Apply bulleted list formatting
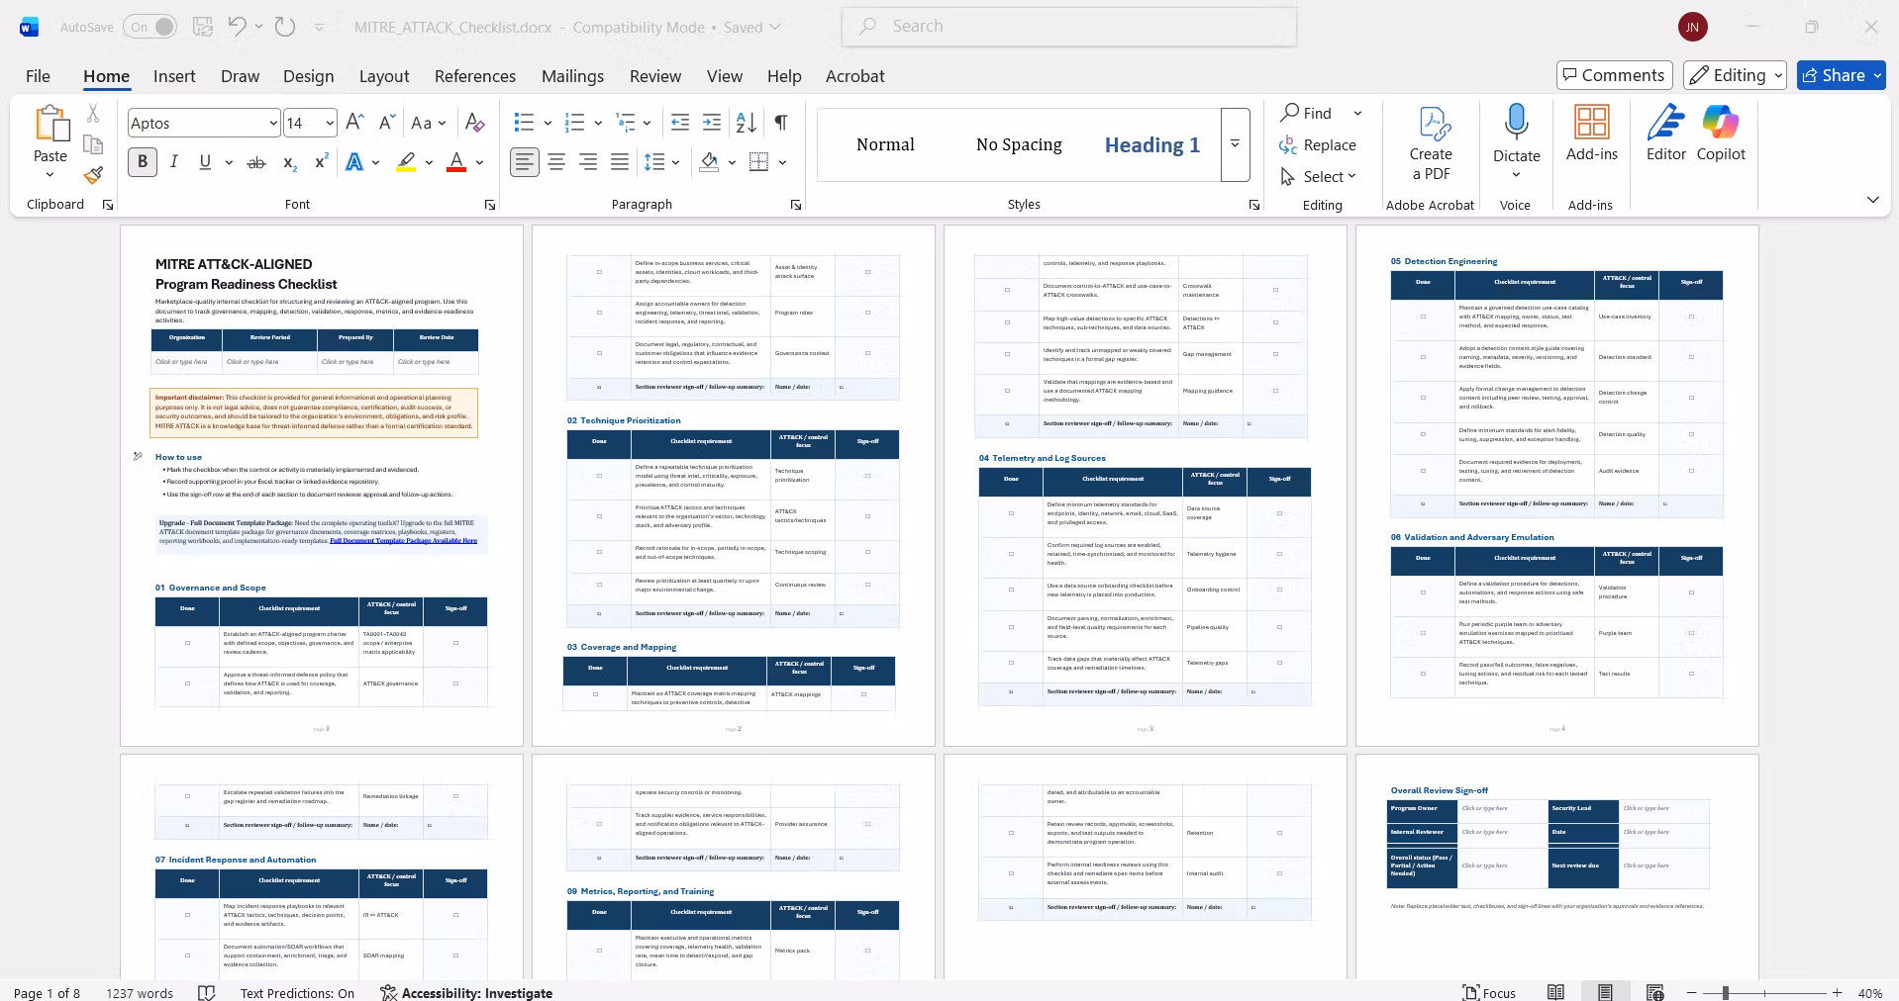This screenshot has width=1899, height=1001. (525, 123)
